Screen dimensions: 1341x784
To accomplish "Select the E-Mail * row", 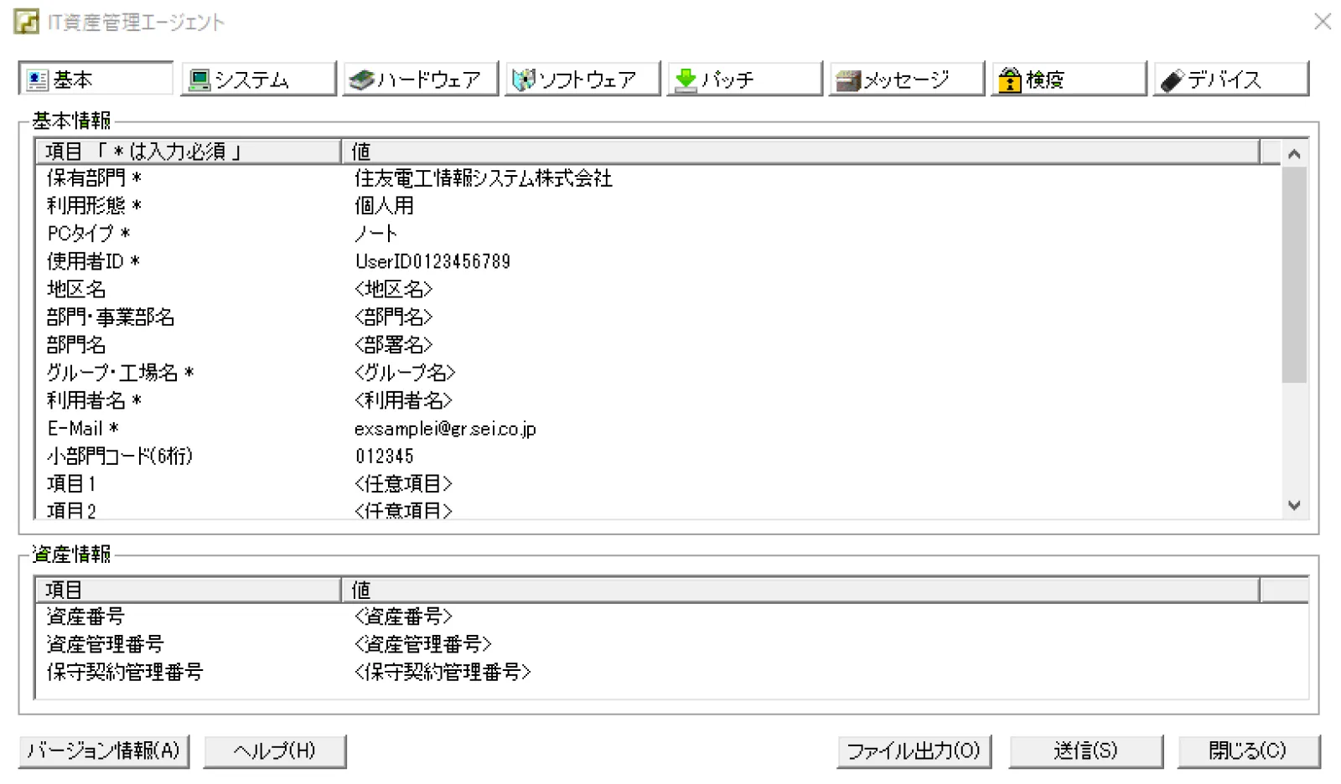I will tap(659, 428).
